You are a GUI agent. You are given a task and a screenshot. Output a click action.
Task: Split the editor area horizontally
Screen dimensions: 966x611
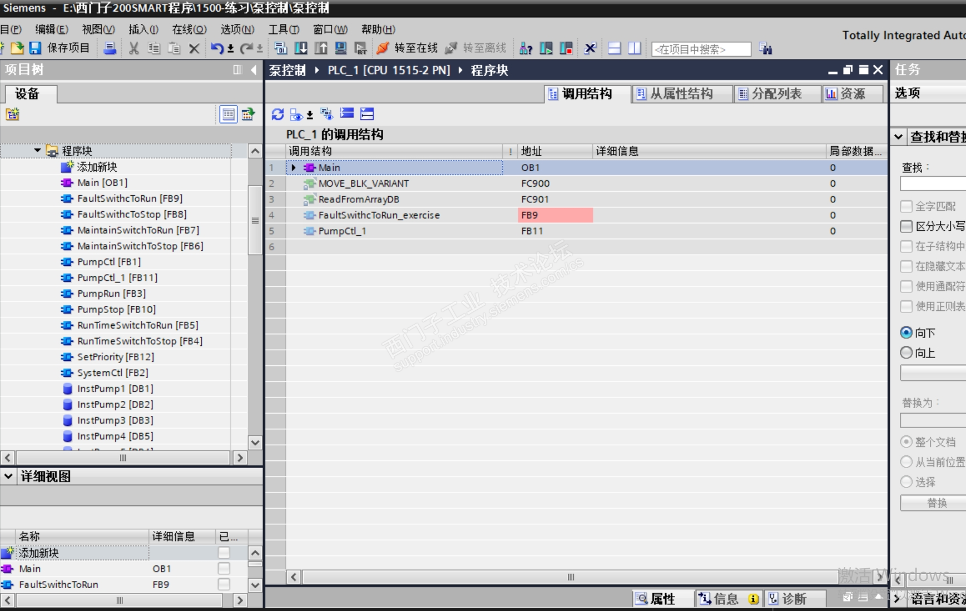pos(615,48)
